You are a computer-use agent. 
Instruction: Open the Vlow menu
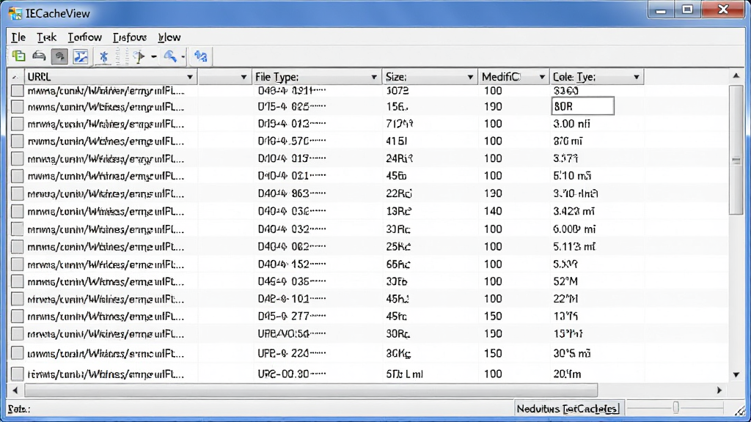(x=169, y=37)
